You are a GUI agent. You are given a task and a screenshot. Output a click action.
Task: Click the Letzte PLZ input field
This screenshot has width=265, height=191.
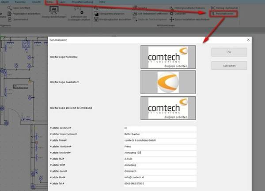pos(160,159)
